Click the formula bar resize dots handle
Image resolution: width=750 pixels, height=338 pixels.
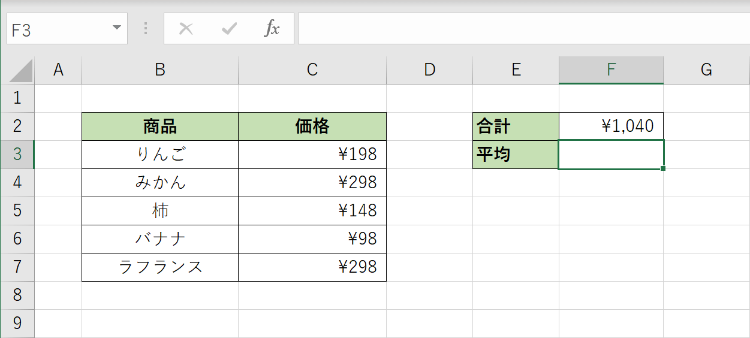(x=146, y=29)
